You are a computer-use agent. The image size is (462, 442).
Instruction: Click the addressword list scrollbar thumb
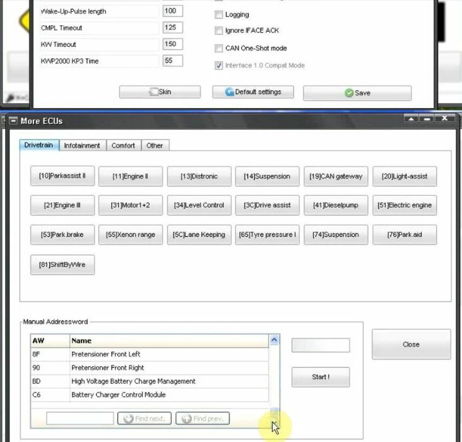pyautogui.click(x=274, y=411)
